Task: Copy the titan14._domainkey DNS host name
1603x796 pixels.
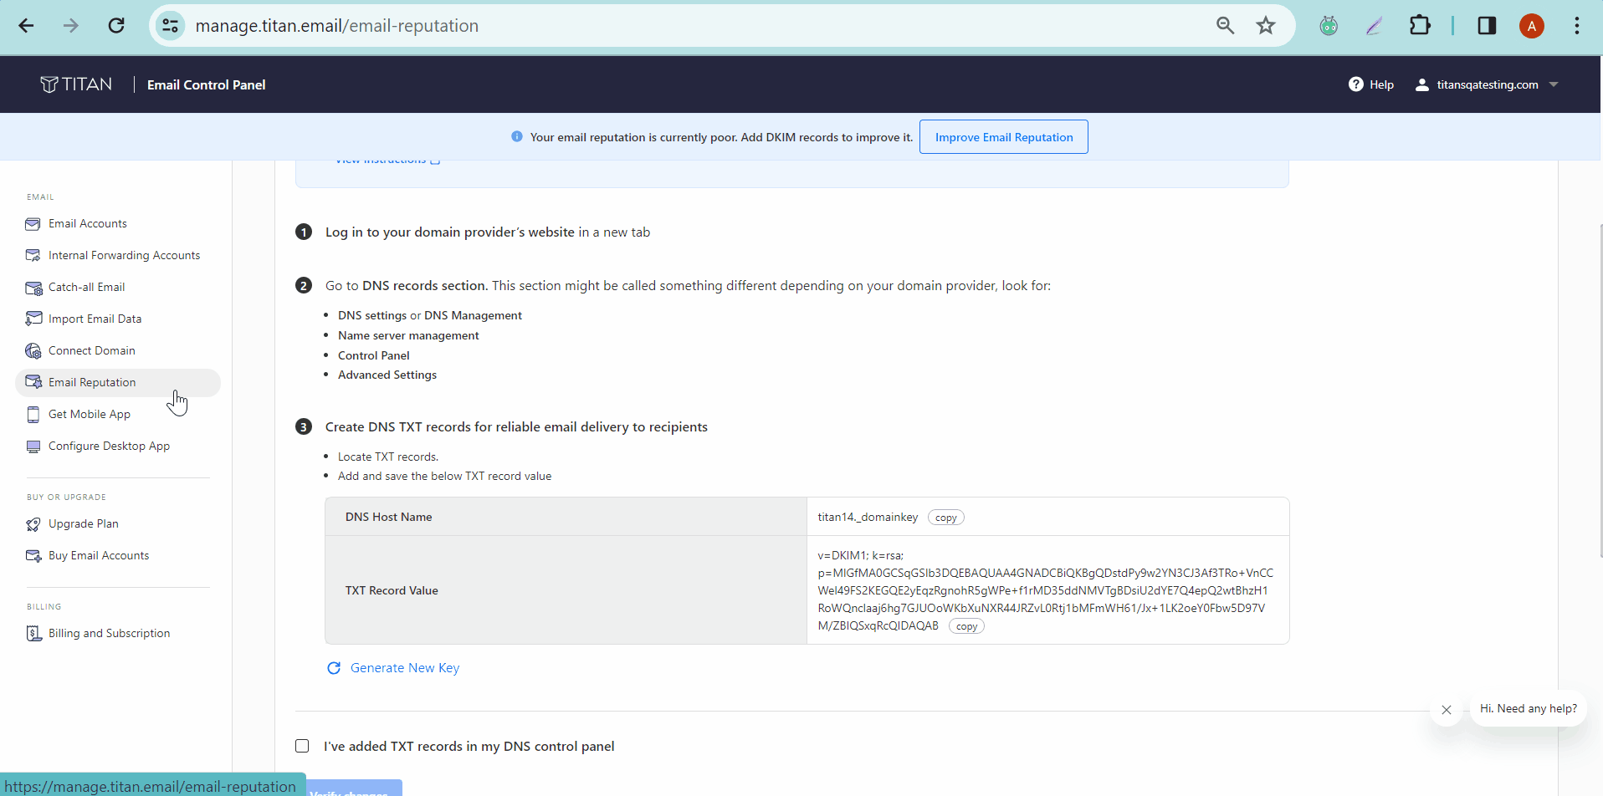Action: coord(945,517)
